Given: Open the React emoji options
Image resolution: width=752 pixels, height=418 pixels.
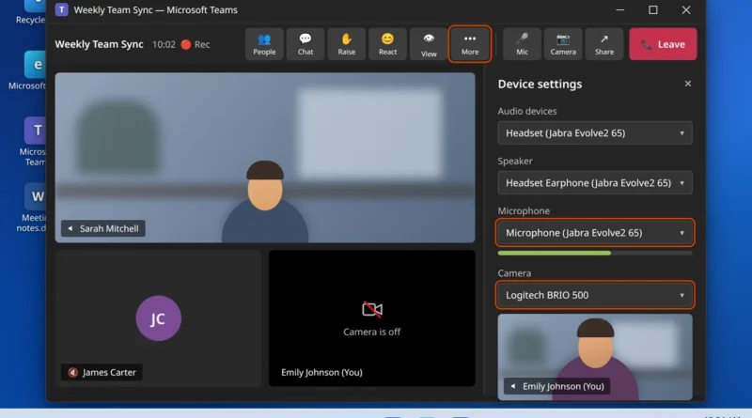Looking at the screenshot, I should coord(387,44).
